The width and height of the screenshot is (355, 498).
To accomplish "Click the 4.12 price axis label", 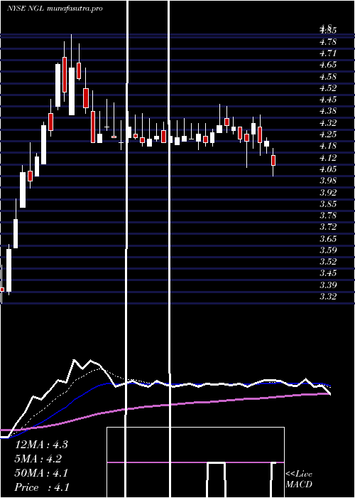I will point(328,157).
